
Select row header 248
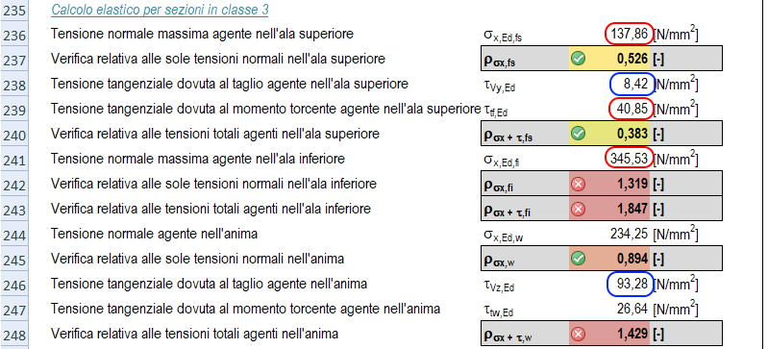coord(14,335)
